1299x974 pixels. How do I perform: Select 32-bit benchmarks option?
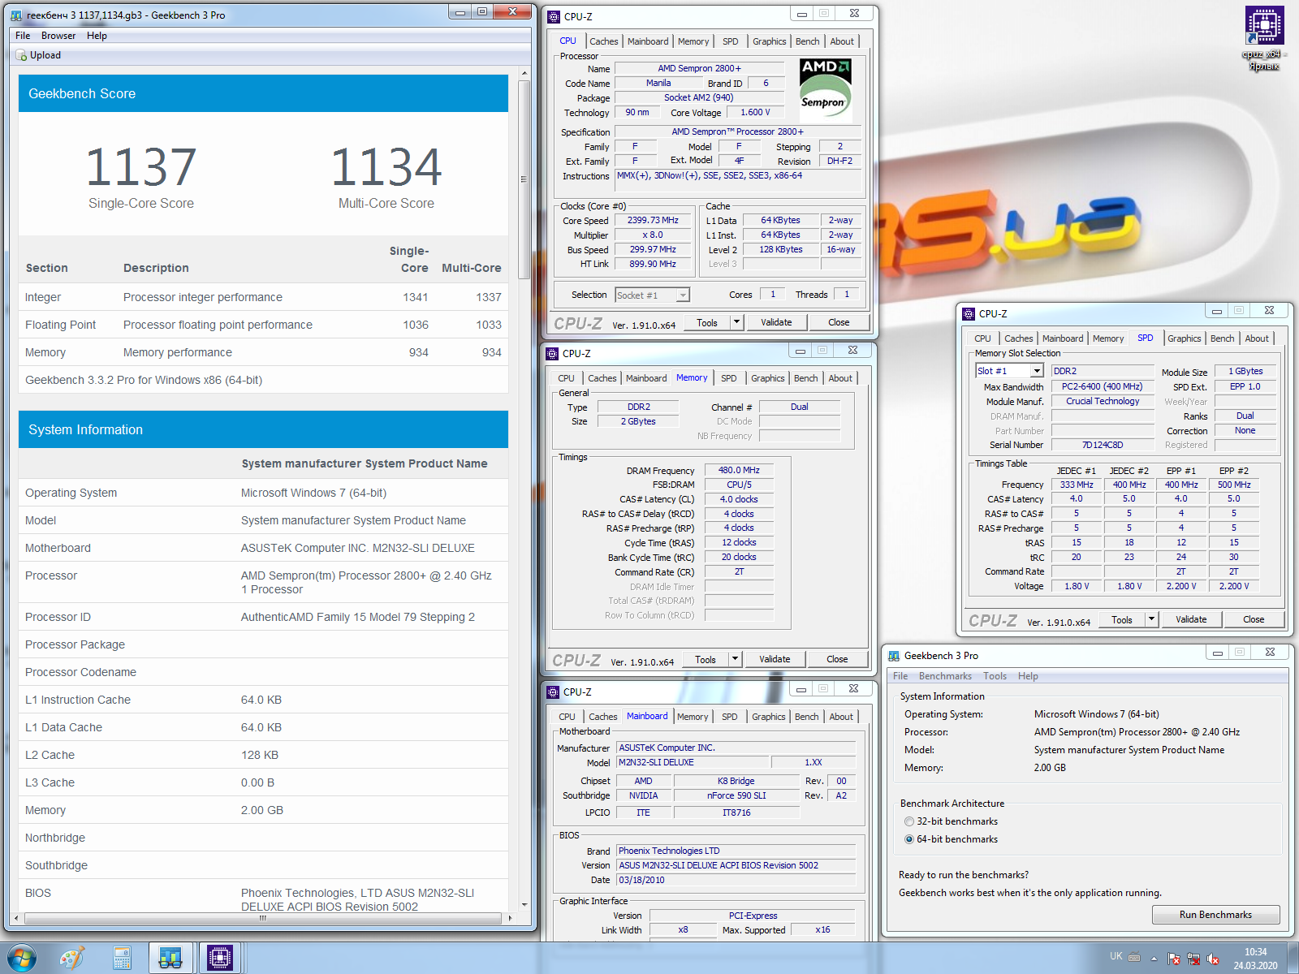click(909, 821)
